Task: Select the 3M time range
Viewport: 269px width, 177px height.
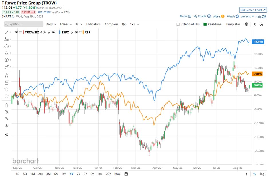Action: [48, 174]
